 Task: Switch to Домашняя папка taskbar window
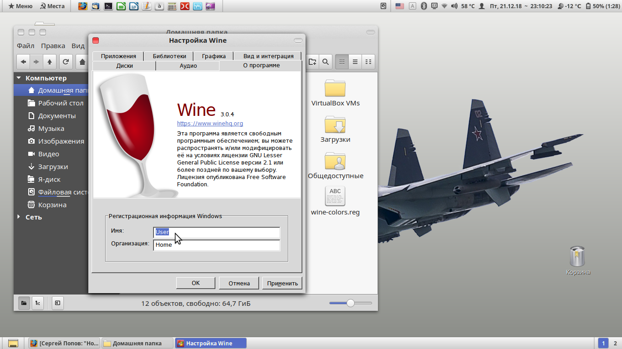[x=138, y=343]
